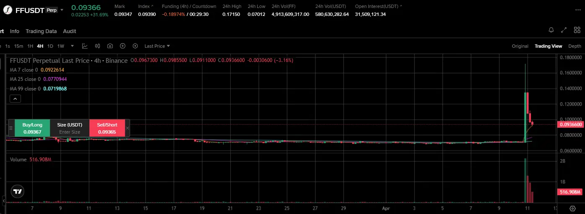Select the 1W time interval
585x214 pixels.
pos(61,46)
